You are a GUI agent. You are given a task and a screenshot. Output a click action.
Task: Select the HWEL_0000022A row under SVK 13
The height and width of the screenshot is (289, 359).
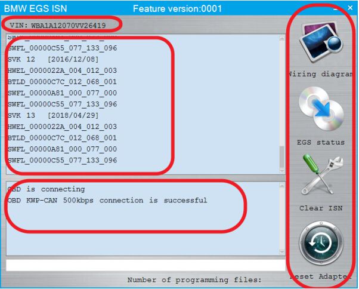tap(62, 127)
